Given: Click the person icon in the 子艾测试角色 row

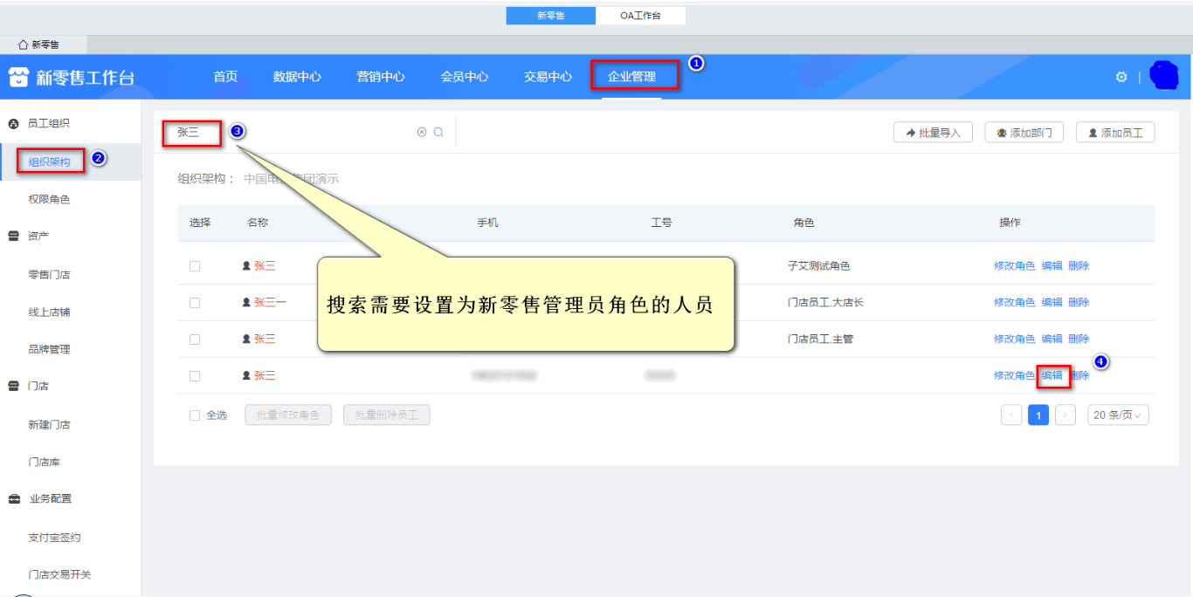Looking at the screenshot, I should point(246,266).
